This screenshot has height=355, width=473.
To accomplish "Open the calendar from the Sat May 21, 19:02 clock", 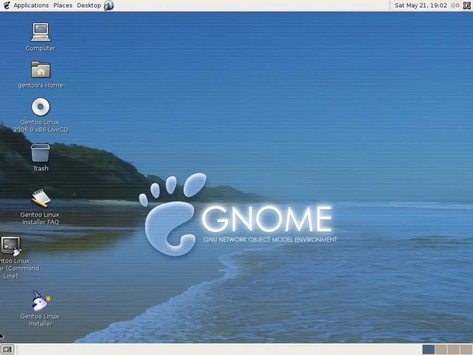I will [421, 6].
